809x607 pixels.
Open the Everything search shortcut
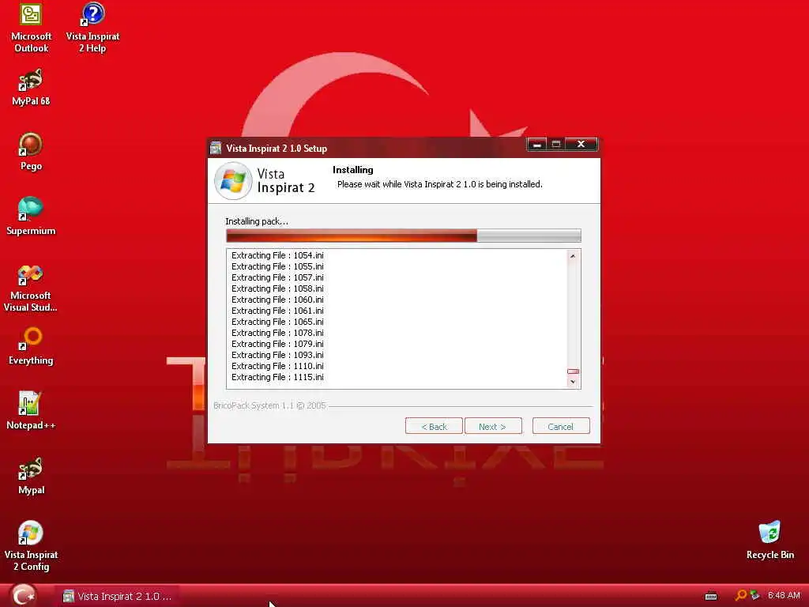coord(31,346)
